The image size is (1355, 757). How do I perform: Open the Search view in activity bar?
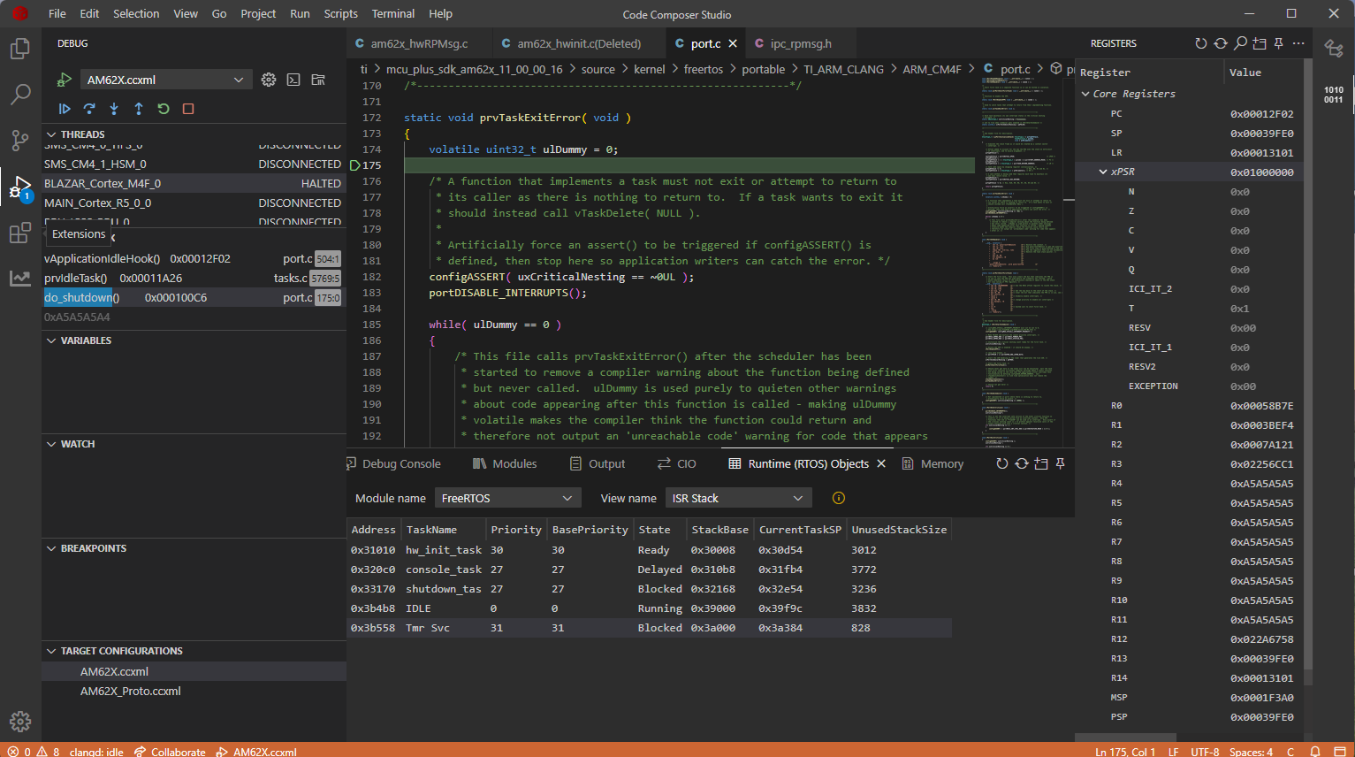tap(19, 95)
